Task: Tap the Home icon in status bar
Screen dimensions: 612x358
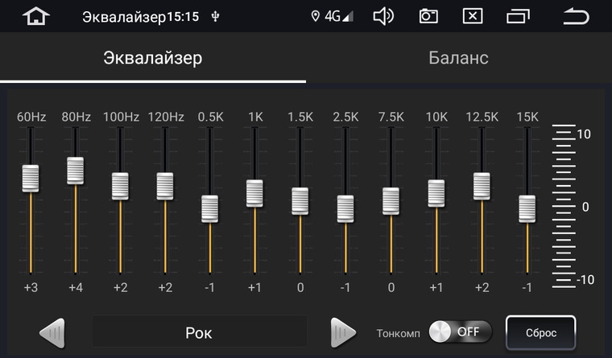Action: 35,16
